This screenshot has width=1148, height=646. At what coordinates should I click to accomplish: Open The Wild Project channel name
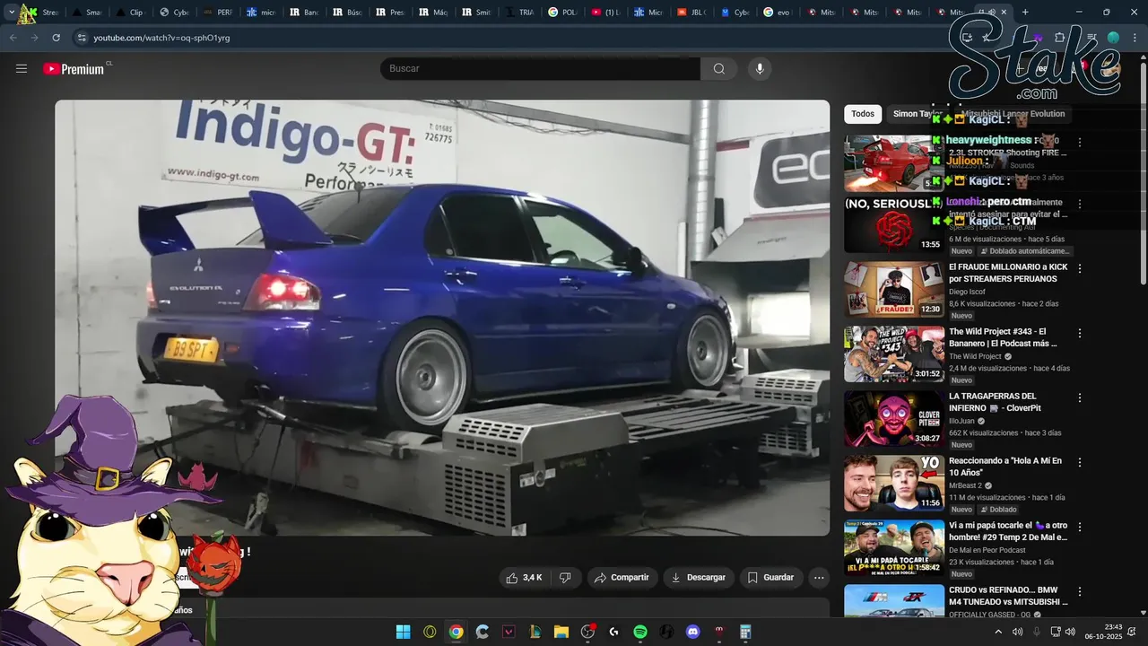975,356
